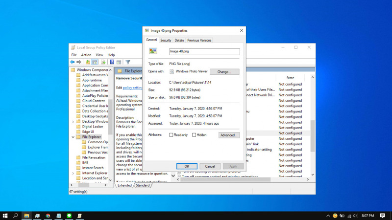Open Windows Start menu
Viewport: 392px width, 220px height.
(x=5, y=216)
